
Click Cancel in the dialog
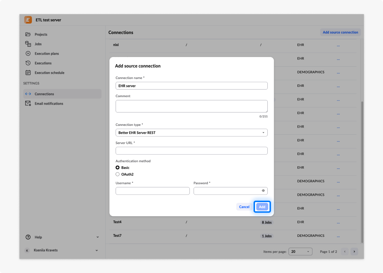(244, 207)
